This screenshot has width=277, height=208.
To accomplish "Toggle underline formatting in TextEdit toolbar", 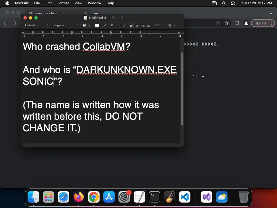I will point(124,25).
